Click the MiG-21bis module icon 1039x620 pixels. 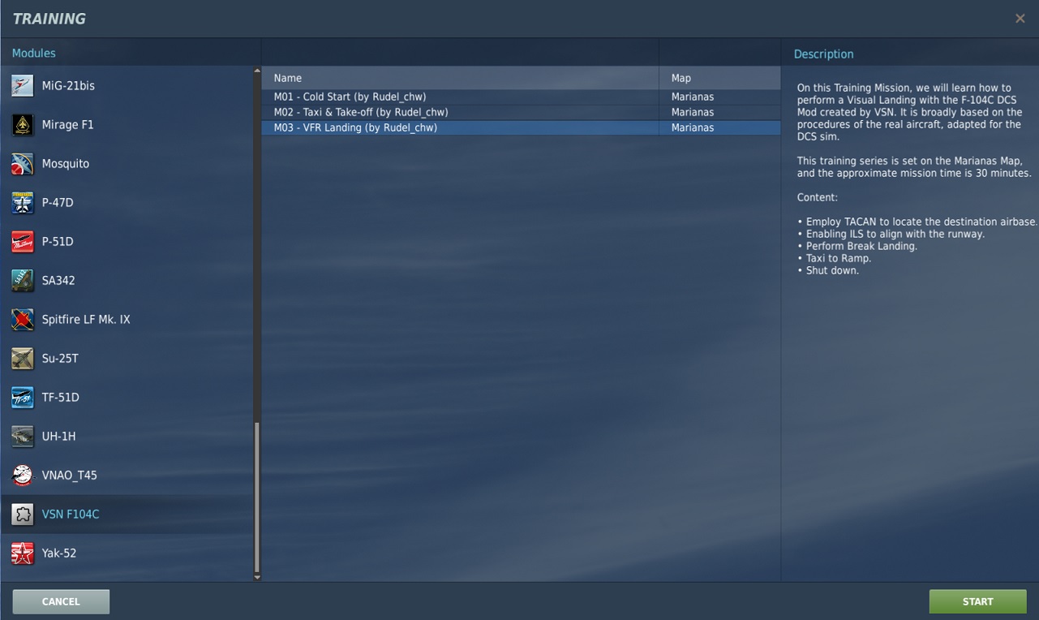(23, 86)
